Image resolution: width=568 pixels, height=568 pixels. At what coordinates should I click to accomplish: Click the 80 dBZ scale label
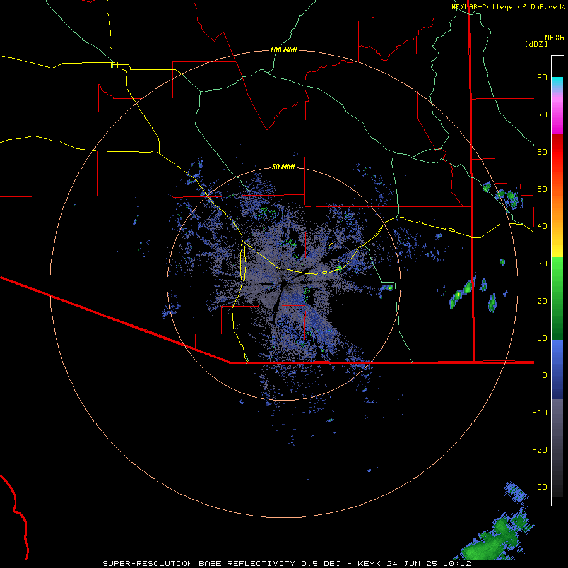pos(542,77)
